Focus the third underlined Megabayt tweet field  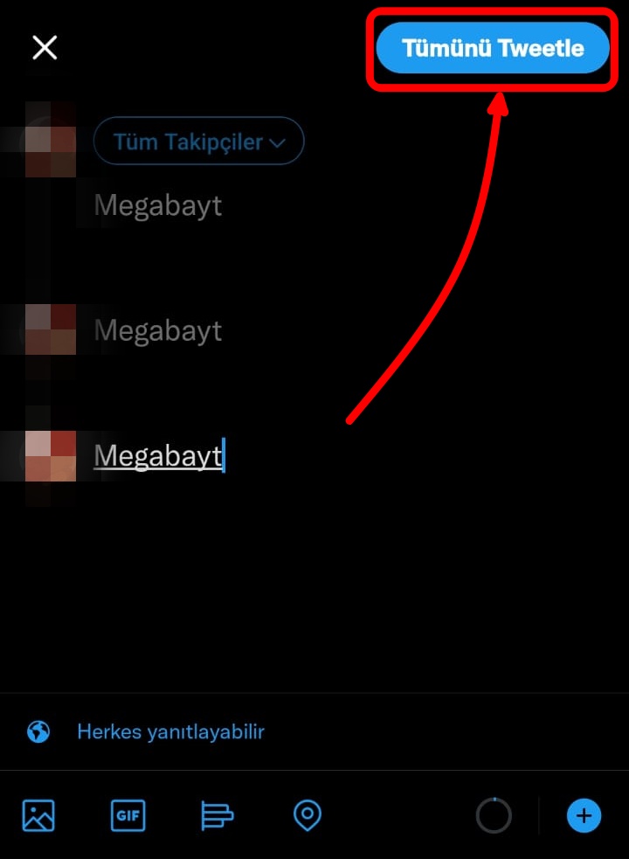[159, 456]
